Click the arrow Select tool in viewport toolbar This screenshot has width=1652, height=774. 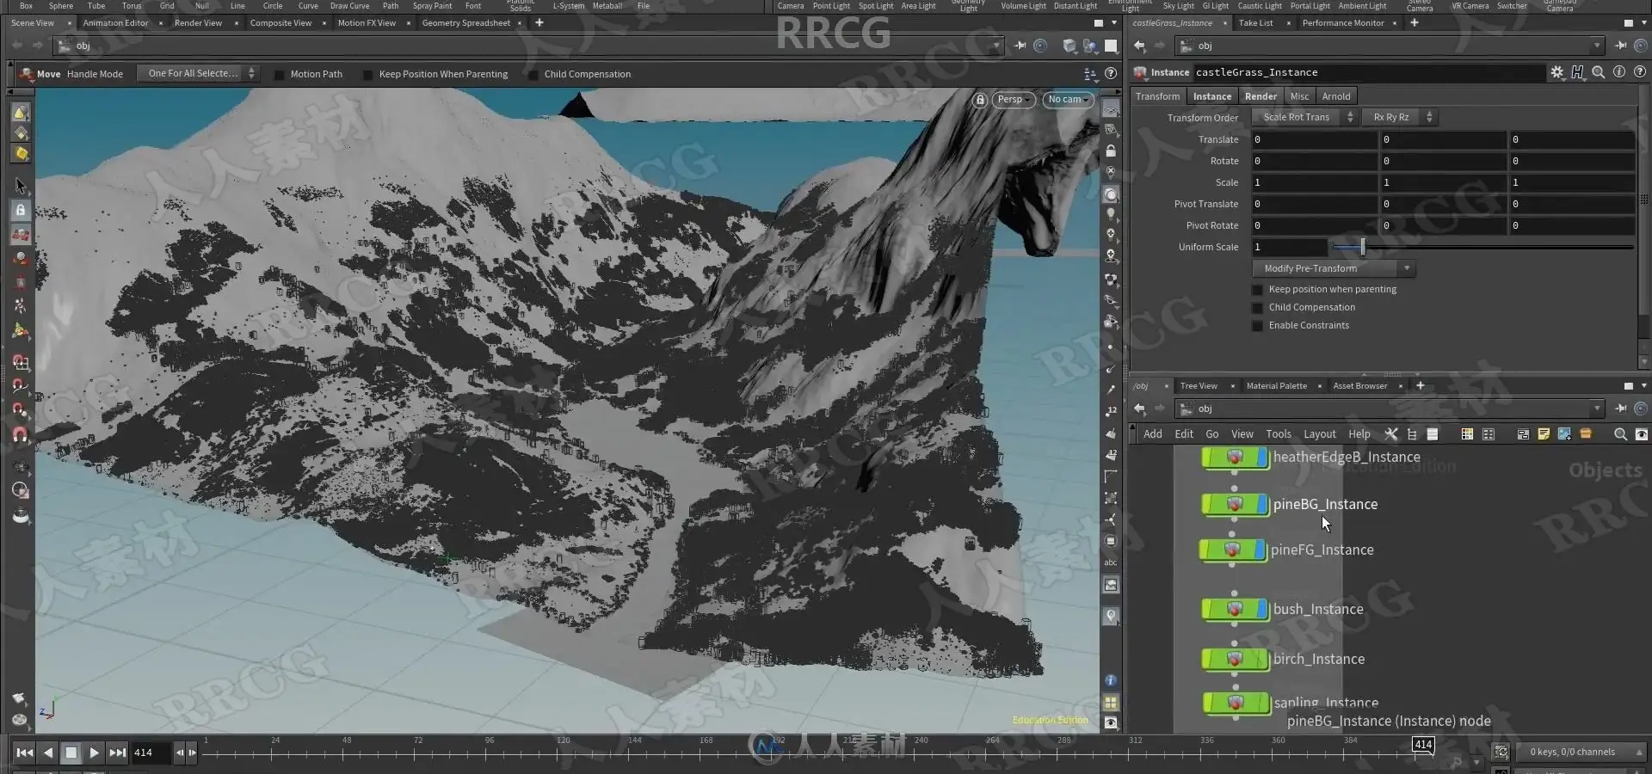21,186
